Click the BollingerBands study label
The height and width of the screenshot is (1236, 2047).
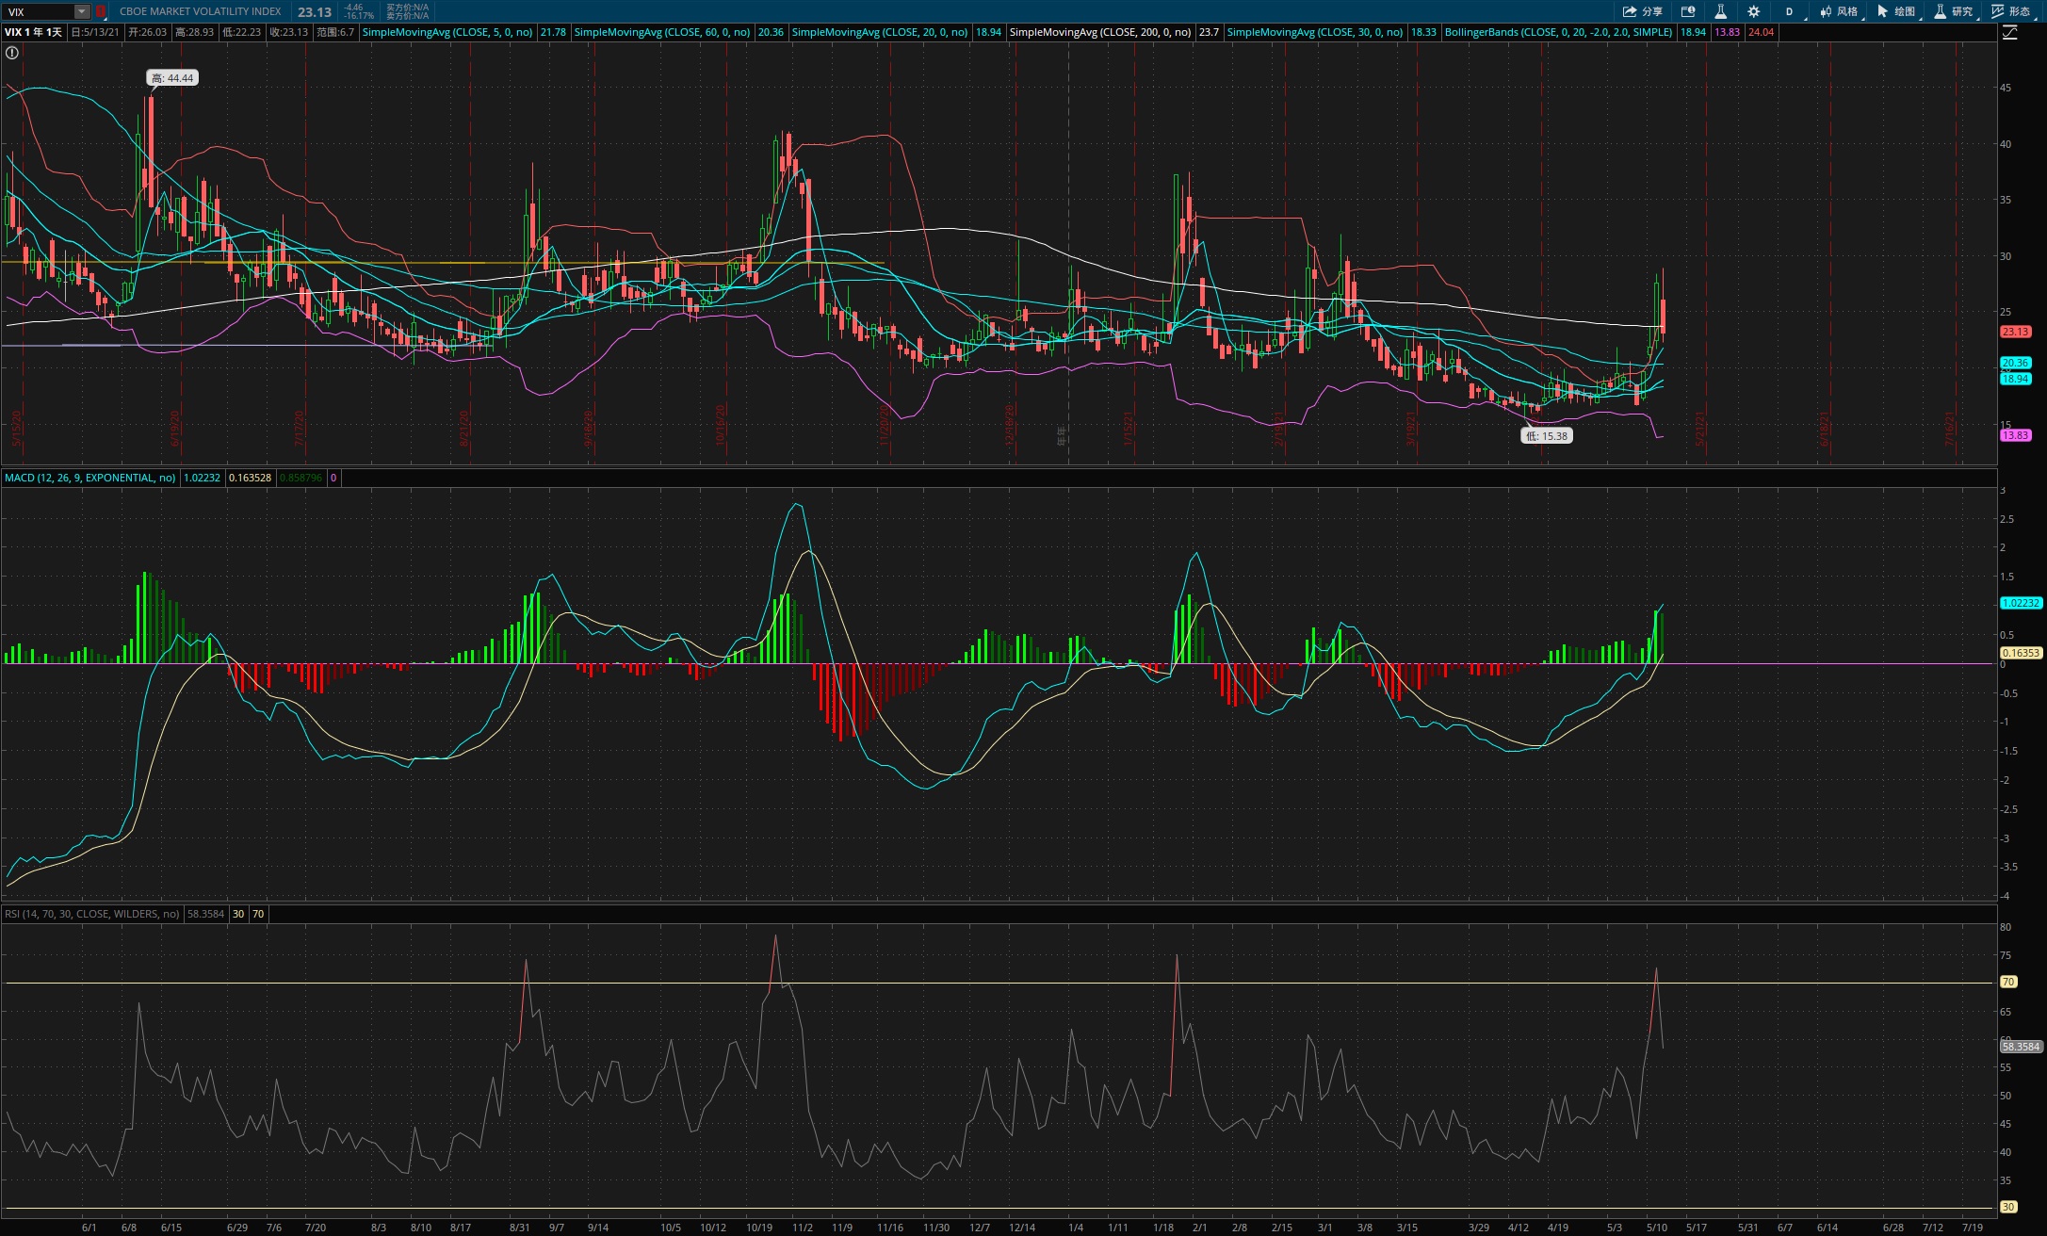click(x=1558, y=32)
